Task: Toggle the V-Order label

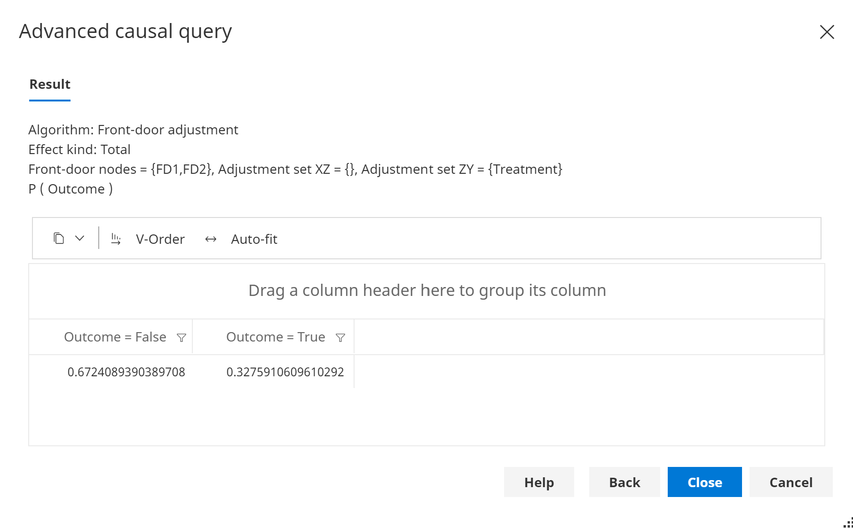Action: (160, 239)
